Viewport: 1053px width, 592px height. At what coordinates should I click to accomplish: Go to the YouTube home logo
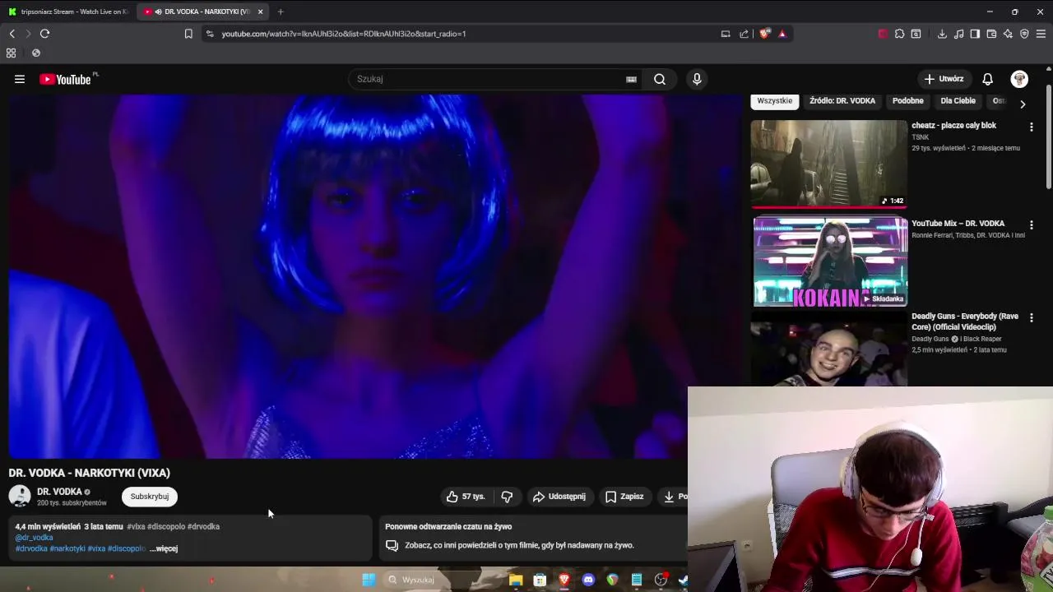click(x=65, y=79)
